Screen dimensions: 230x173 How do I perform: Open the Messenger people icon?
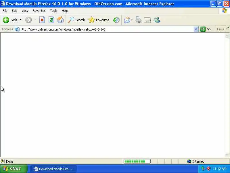157,20
